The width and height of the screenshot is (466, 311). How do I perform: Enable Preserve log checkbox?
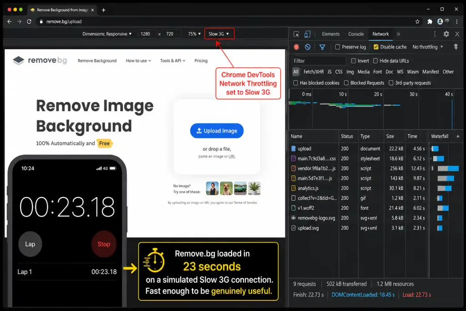point(338,47)
